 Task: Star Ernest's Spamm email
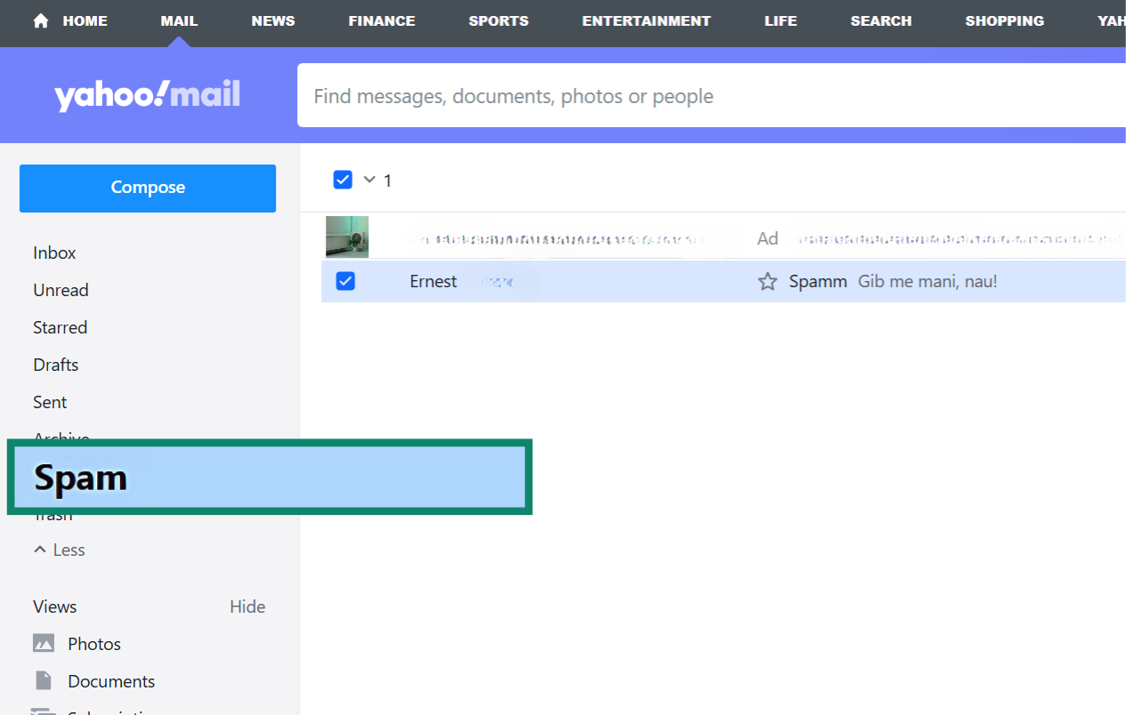(766, 281)
